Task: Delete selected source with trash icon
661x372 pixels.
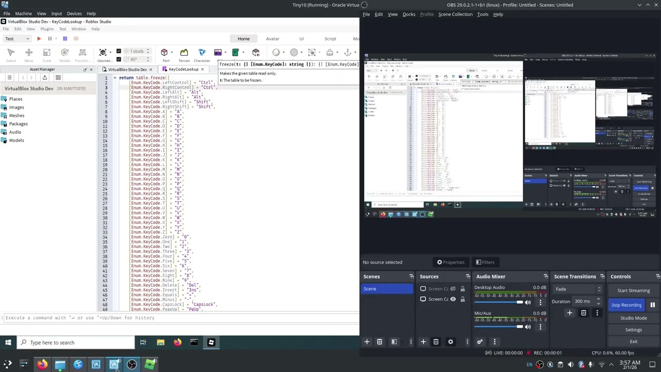Action: pyautogui.click(x=436, y=342)
